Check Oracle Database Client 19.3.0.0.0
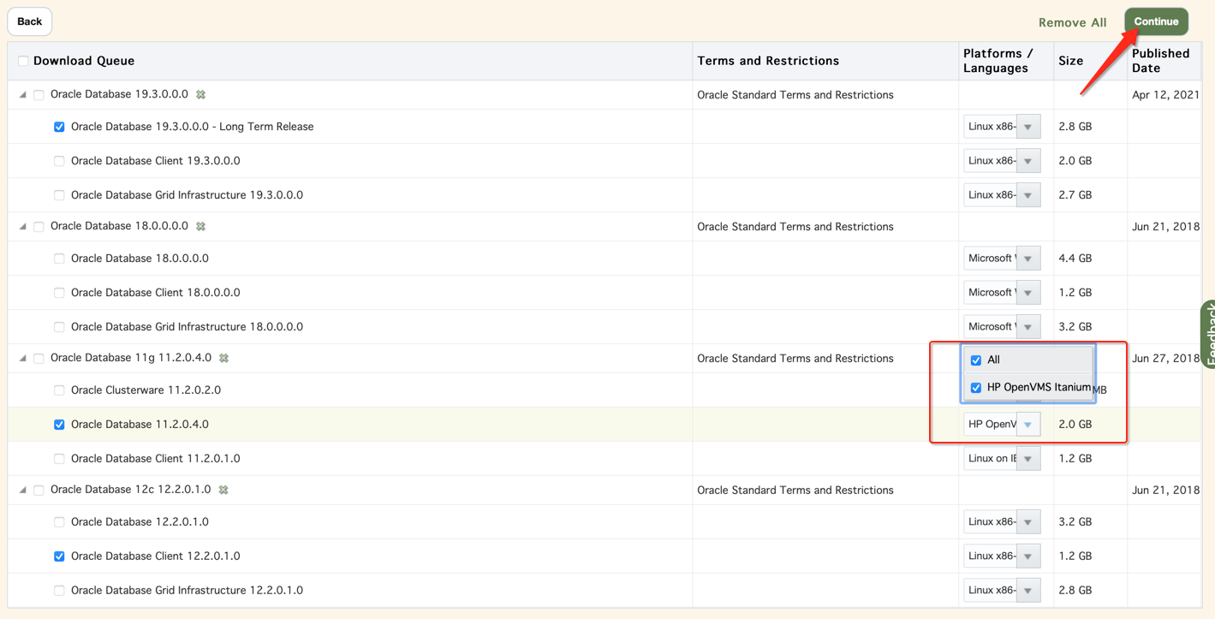1215x619 pixels. (x=59, y=161)
